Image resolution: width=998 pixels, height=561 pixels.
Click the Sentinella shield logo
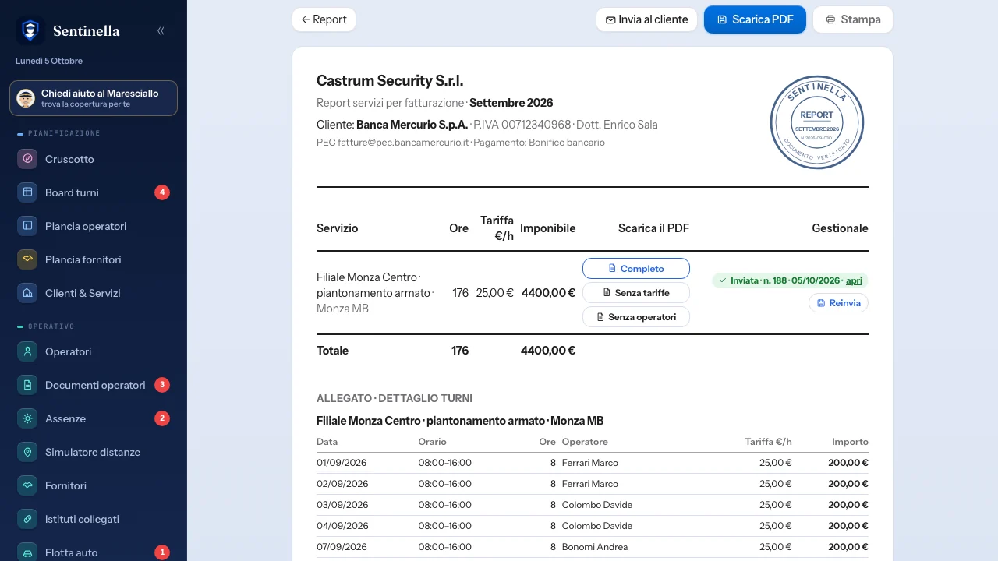point(30,31)
